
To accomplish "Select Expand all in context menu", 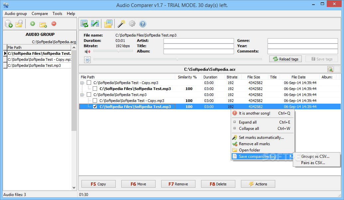I will 263,122.
